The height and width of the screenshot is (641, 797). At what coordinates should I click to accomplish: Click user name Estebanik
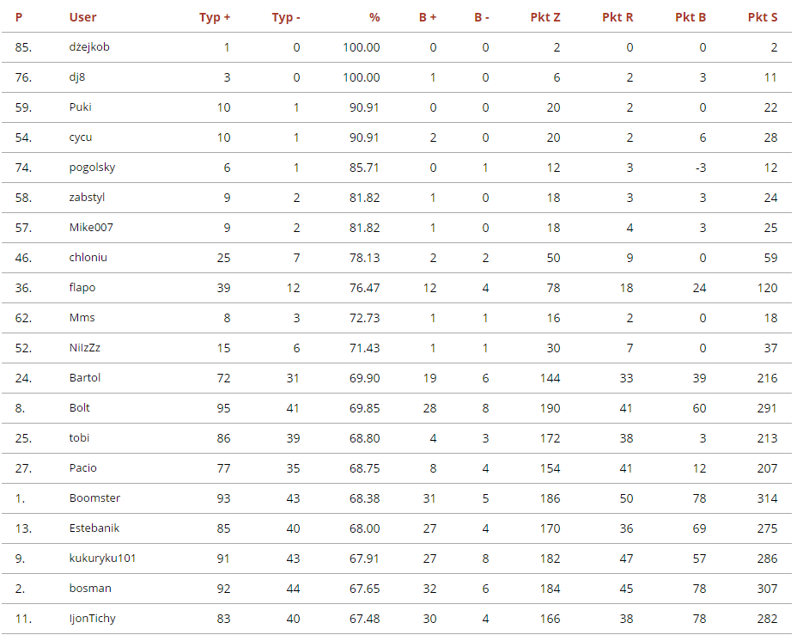(x=94, y=528)
